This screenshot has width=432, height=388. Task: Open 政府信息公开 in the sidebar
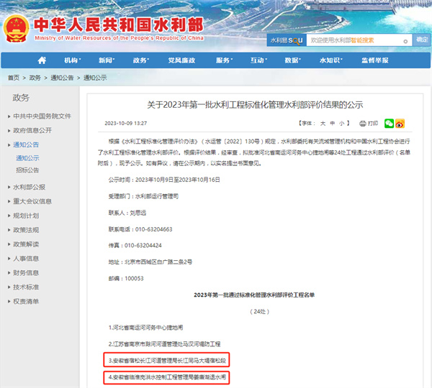tap(32, 130)
